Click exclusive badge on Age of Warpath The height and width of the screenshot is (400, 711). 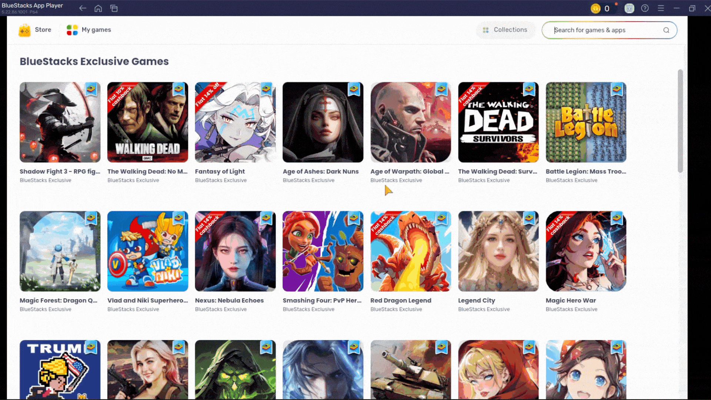click(x=441, y=89)
